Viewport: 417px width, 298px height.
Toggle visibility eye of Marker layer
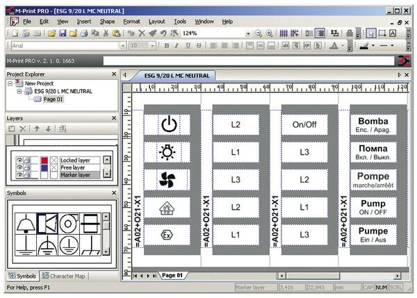coord(19,174)
